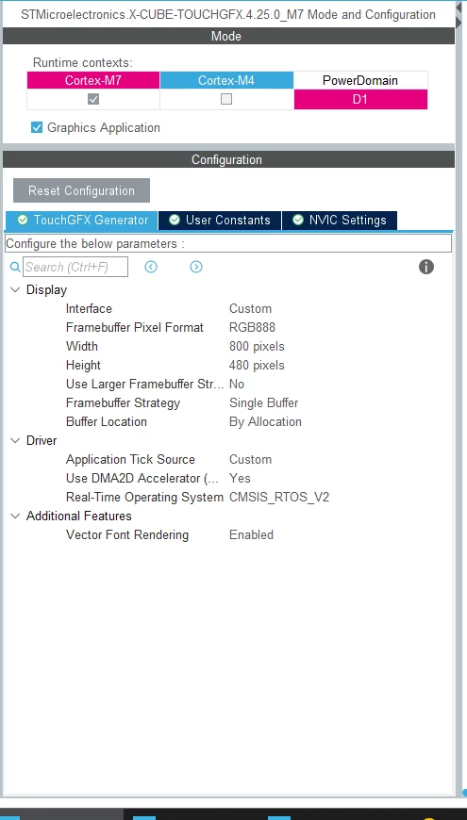Collapse the Driver section
The height and width of the screenshot is (820, 467).
pos(15,440)
